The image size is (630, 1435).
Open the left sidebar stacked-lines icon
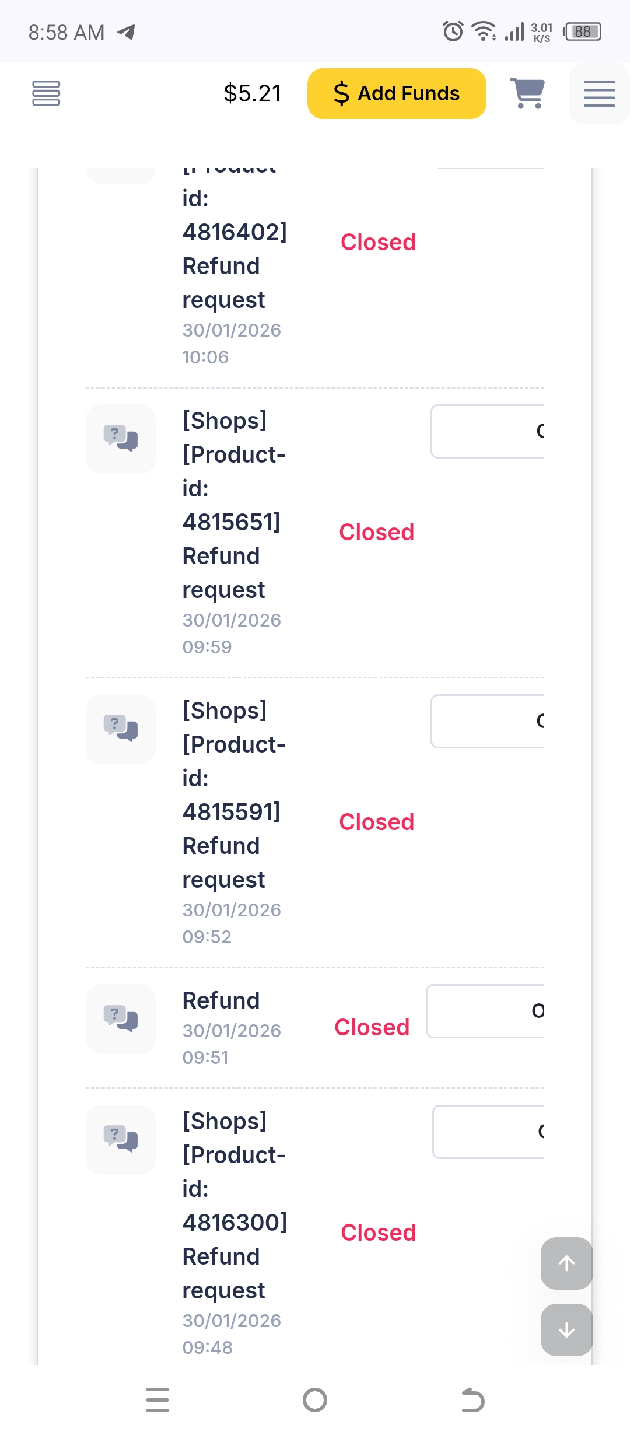coord(46,93)
